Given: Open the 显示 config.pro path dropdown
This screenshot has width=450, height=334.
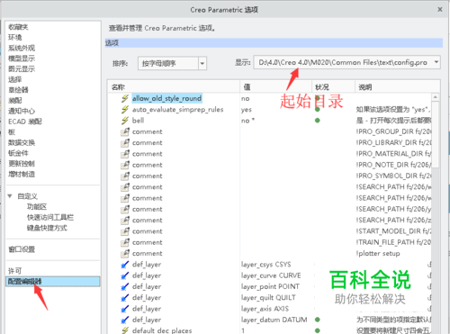Looking at the screenshot, I should [x=436, y=62].
